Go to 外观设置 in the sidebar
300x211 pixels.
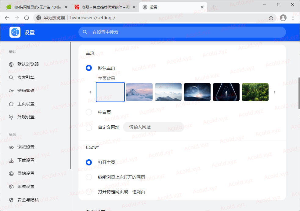[26, 117]
